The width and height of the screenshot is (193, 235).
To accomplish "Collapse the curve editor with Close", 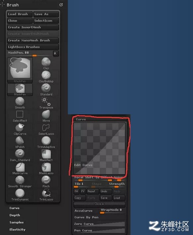I will click(99, 204).
